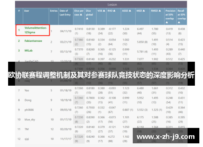Screen dimensions: 203x147
Task: Click VOE value 0.332
Action: [101, 108]
